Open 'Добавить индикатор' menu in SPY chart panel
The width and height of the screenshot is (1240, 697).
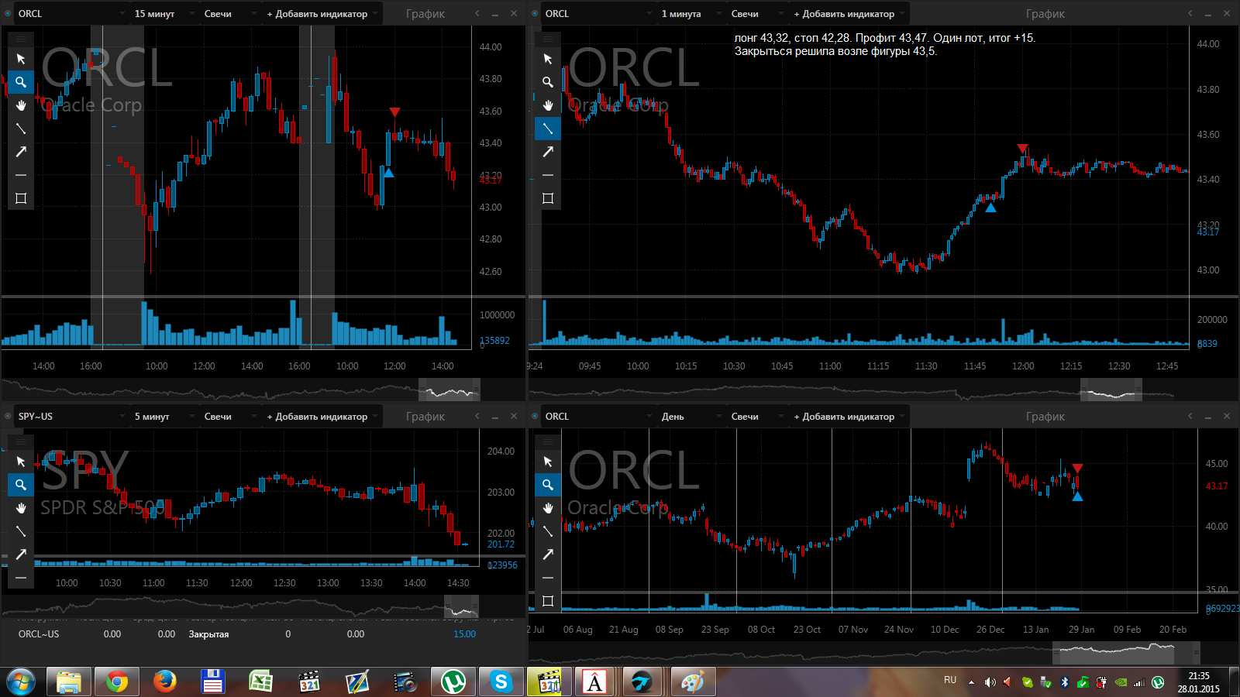[322, 417]
